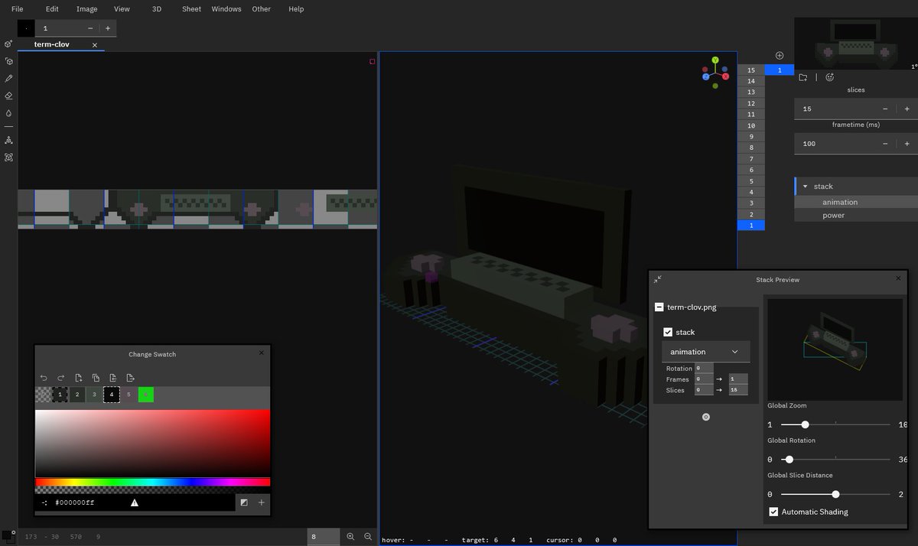The height and width of the screenshot is (546, 918).
Task: Select the paint droplet tool
Action: tap(8, 112)
